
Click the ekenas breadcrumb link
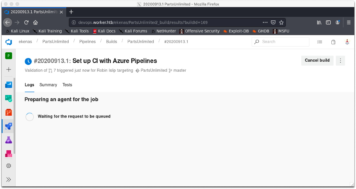[26, 42]
